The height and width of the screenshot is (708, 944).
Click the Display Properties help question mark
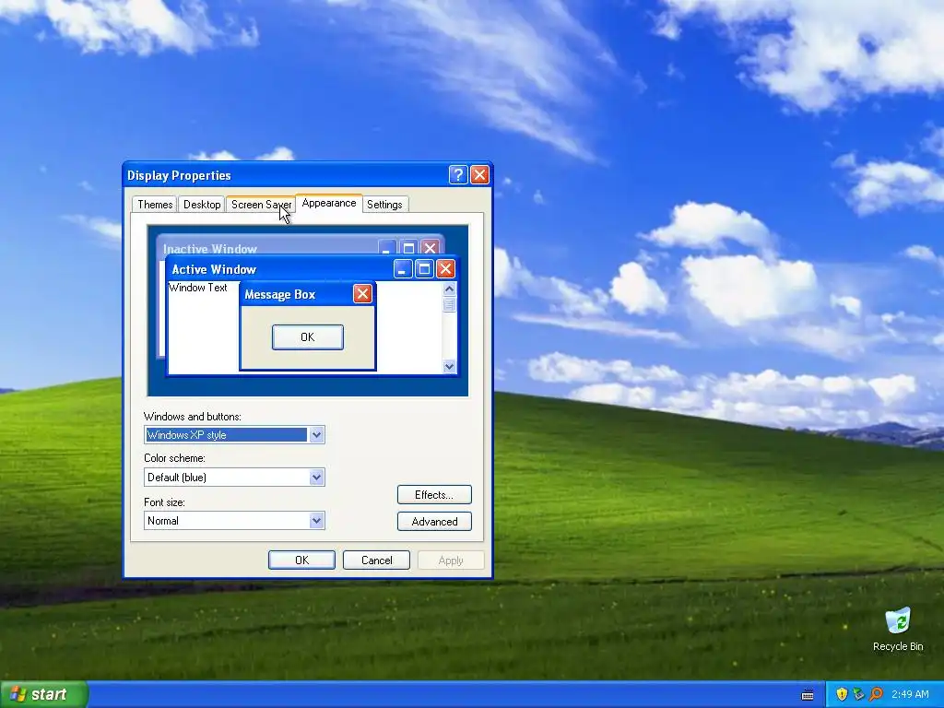pos(458,174)
